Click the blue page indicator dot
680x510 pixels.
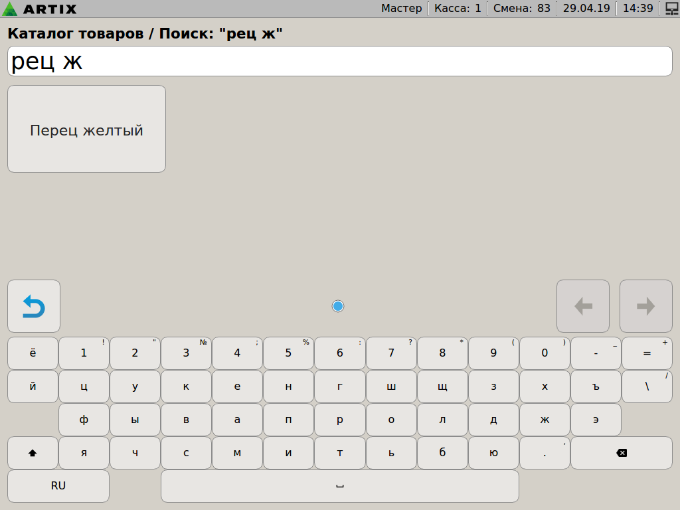[x=338, y=306]
